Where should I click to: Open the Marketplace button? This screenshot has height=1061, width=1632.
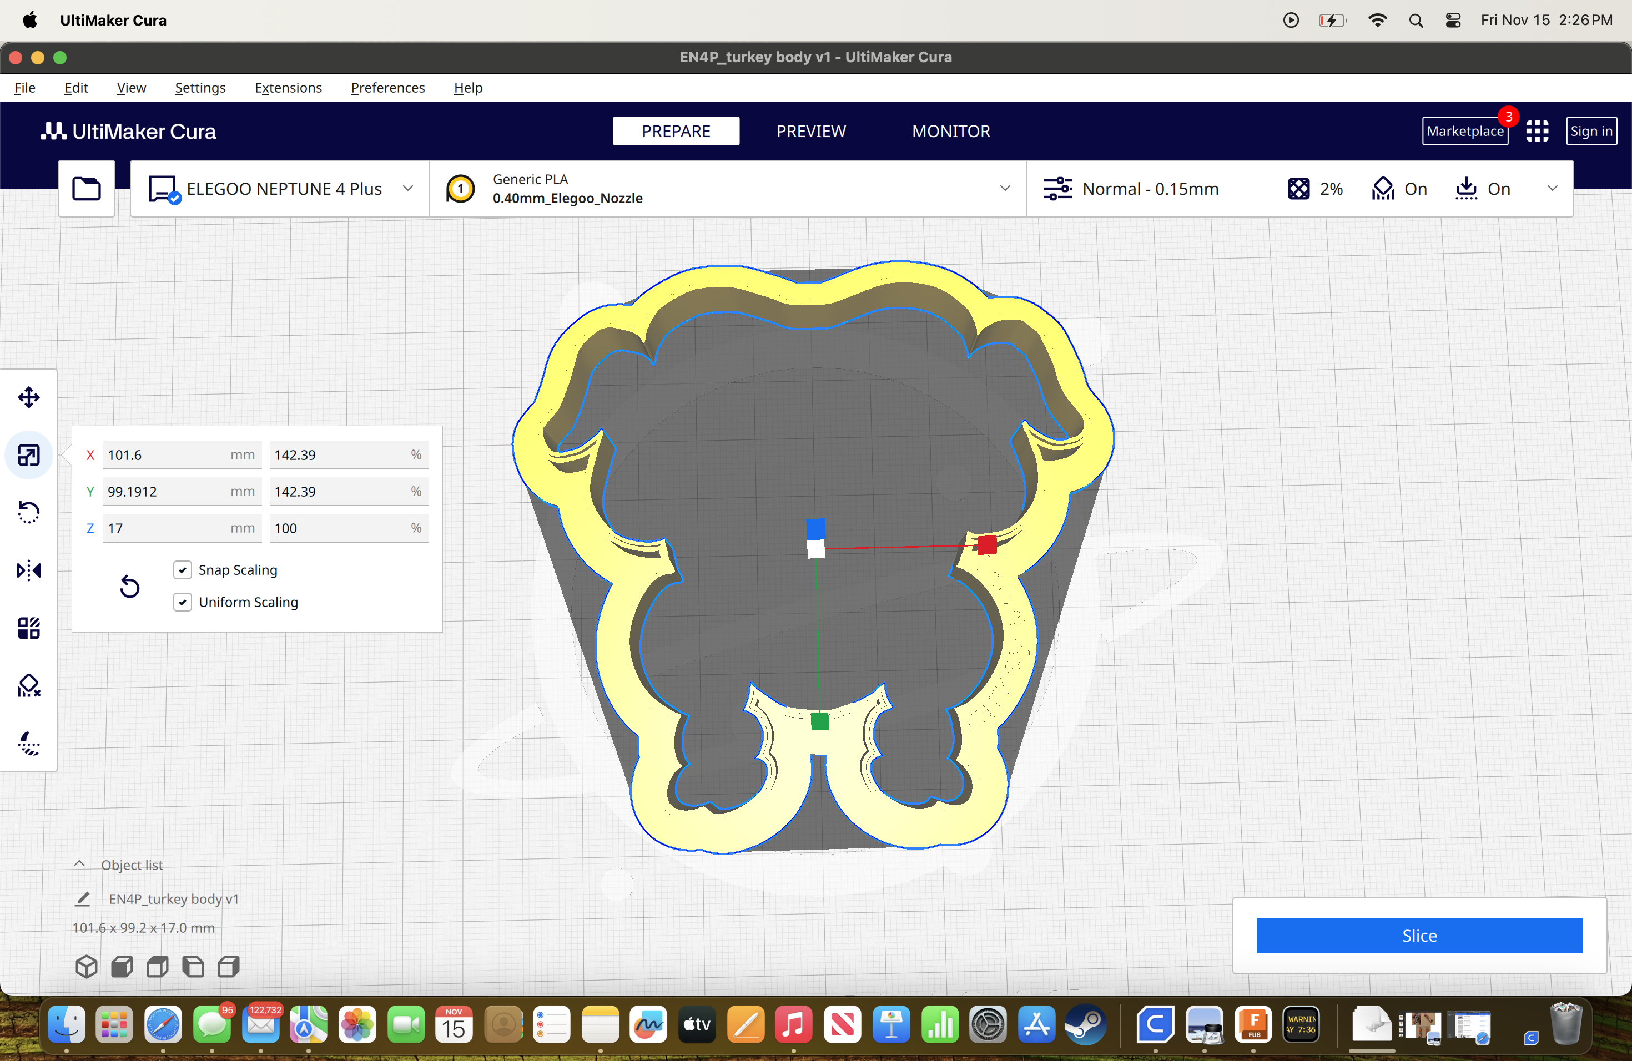click(1465, 131)
